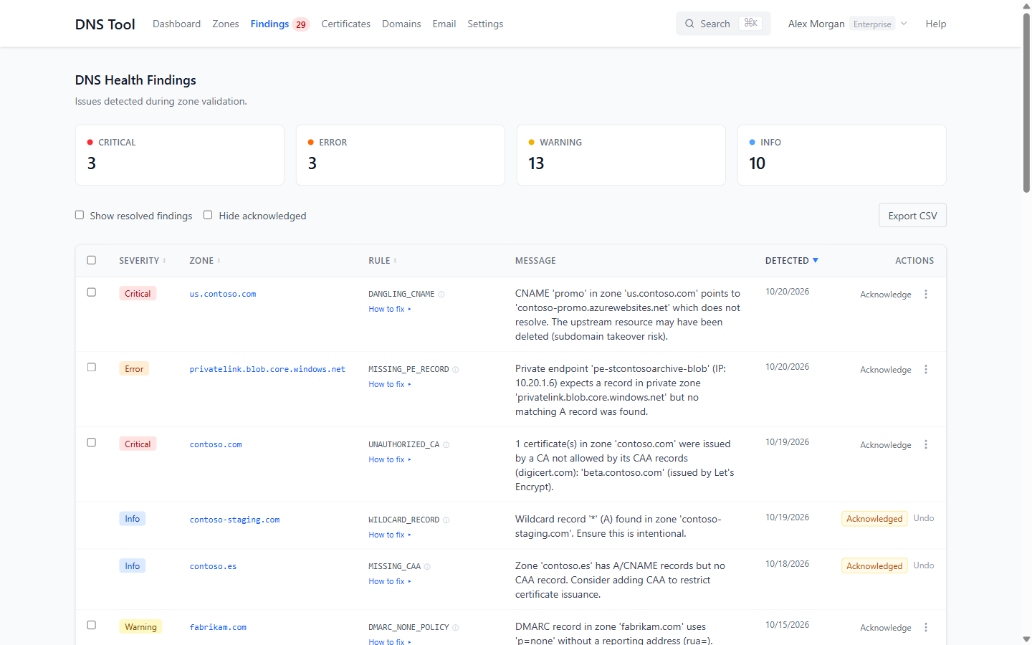The image size is (1032, 645).
Task: Expand How to fix for WILDCARD_RECORD
Action: (x=390, y=535)
